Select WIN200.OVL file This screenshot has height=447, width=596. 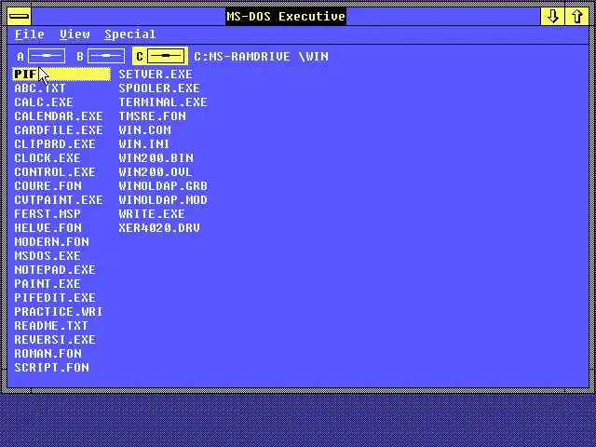tap(156, 171)
